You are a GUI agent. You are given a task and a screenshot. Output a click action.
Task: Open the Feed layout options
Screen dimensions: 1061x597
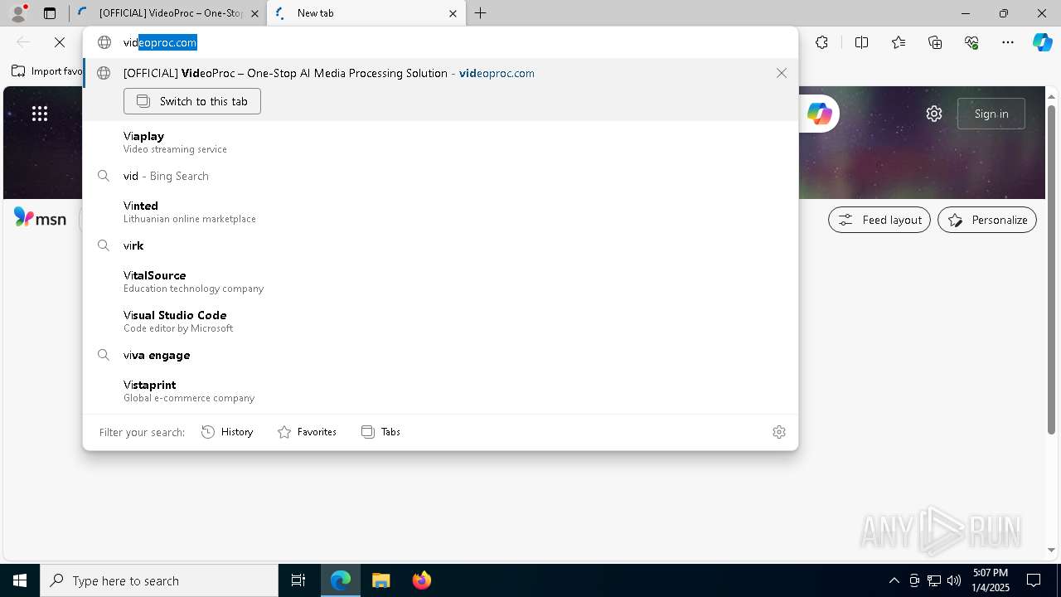(879, 220)
